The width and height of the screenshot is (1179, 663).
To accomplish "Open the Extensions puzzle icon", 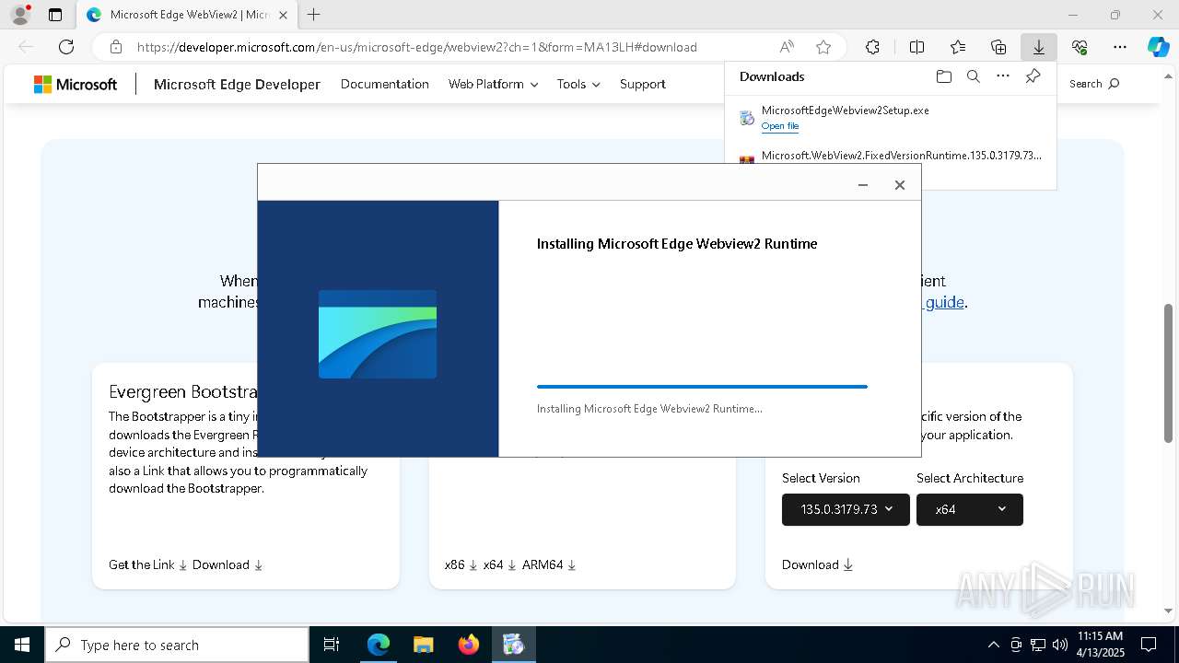I will tap(872, 47).
